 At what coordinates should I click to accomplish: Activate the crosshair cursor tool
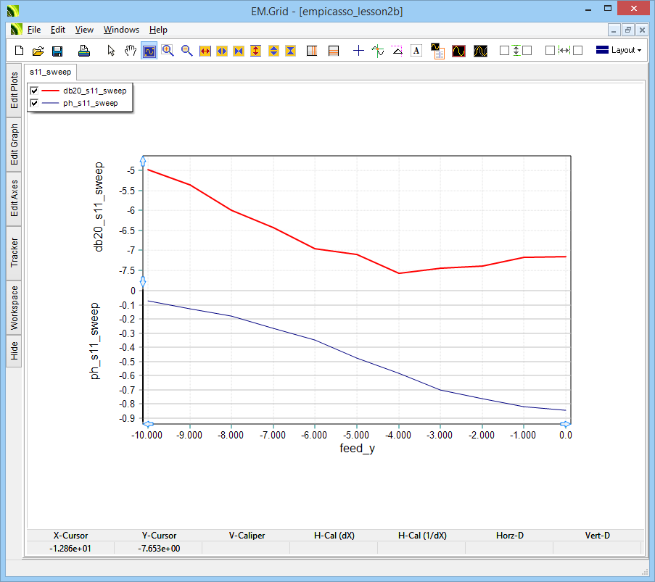pyautogui.click(x=358, y=51)
